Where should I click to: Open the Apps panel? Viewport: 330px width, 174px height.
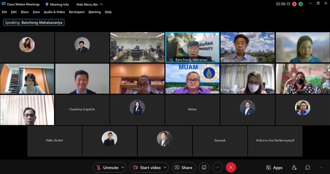[274, 167]
